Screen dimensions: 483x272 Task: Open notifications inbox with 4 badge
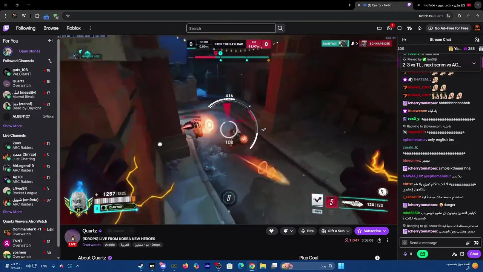point(389,28)
